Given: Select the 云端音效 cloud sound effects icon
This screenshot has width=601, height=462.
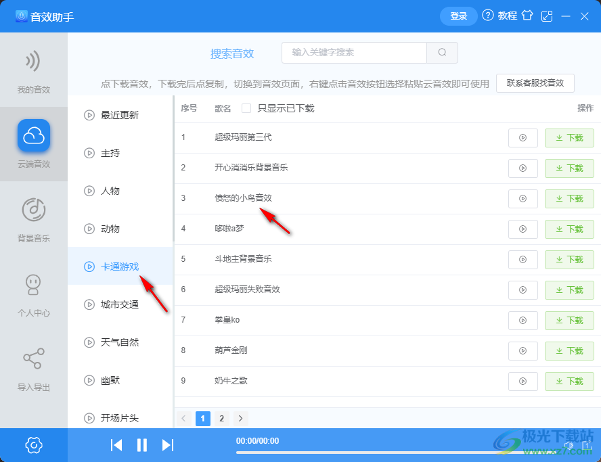Looking at the screenshot, I should 33,136.
